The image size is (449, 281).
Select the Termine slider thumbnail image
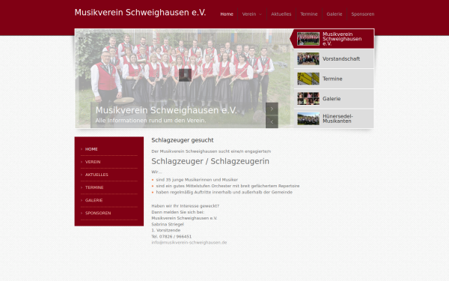(308, 79)
